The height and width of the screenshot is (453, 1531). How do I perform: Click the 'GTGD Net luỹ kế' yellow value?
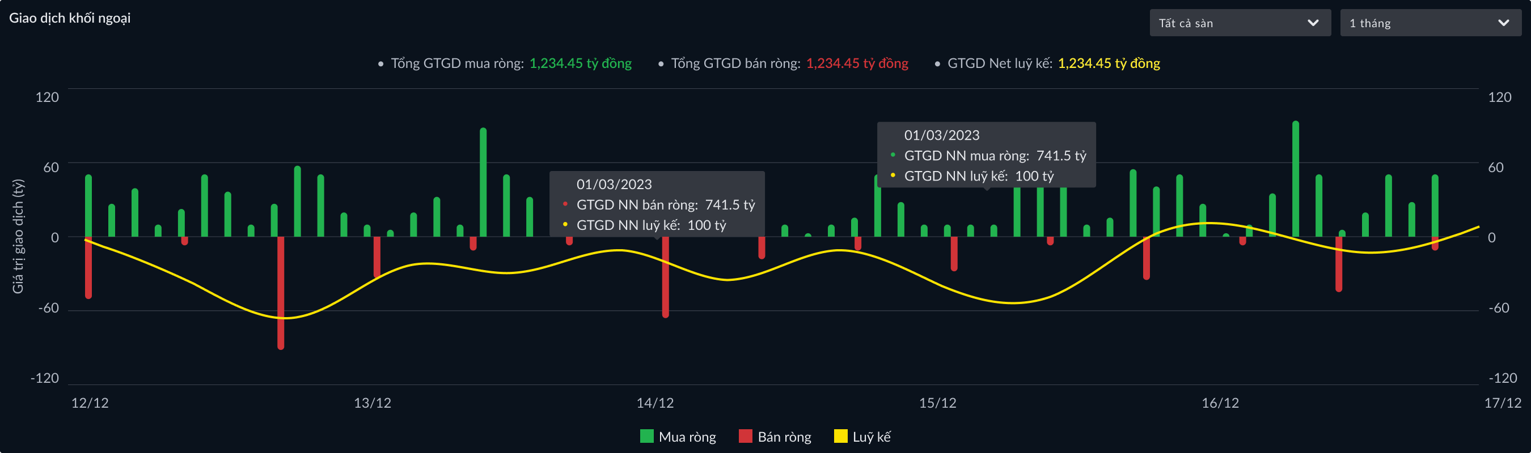(x=1109, y=63)
